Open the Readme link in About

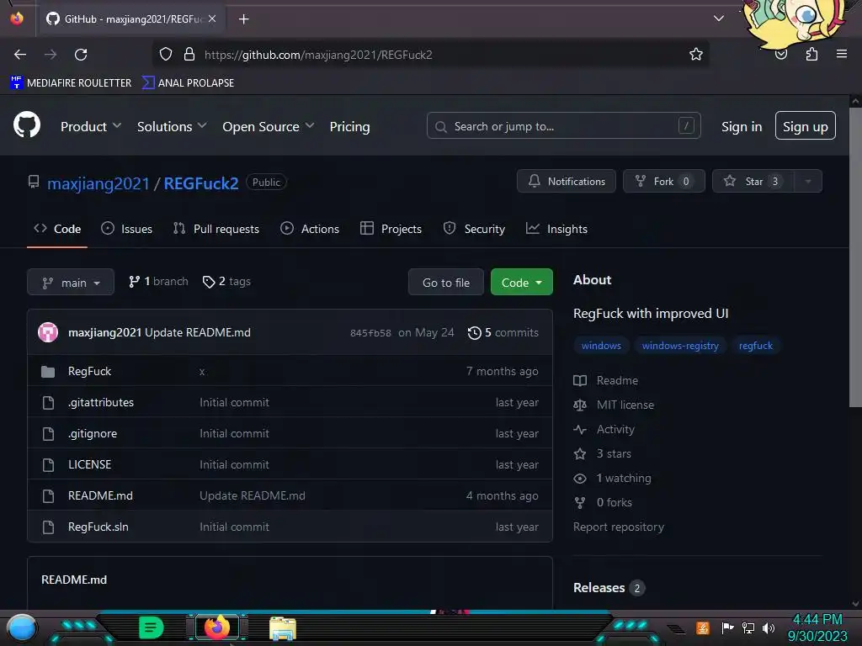(606, 381)
